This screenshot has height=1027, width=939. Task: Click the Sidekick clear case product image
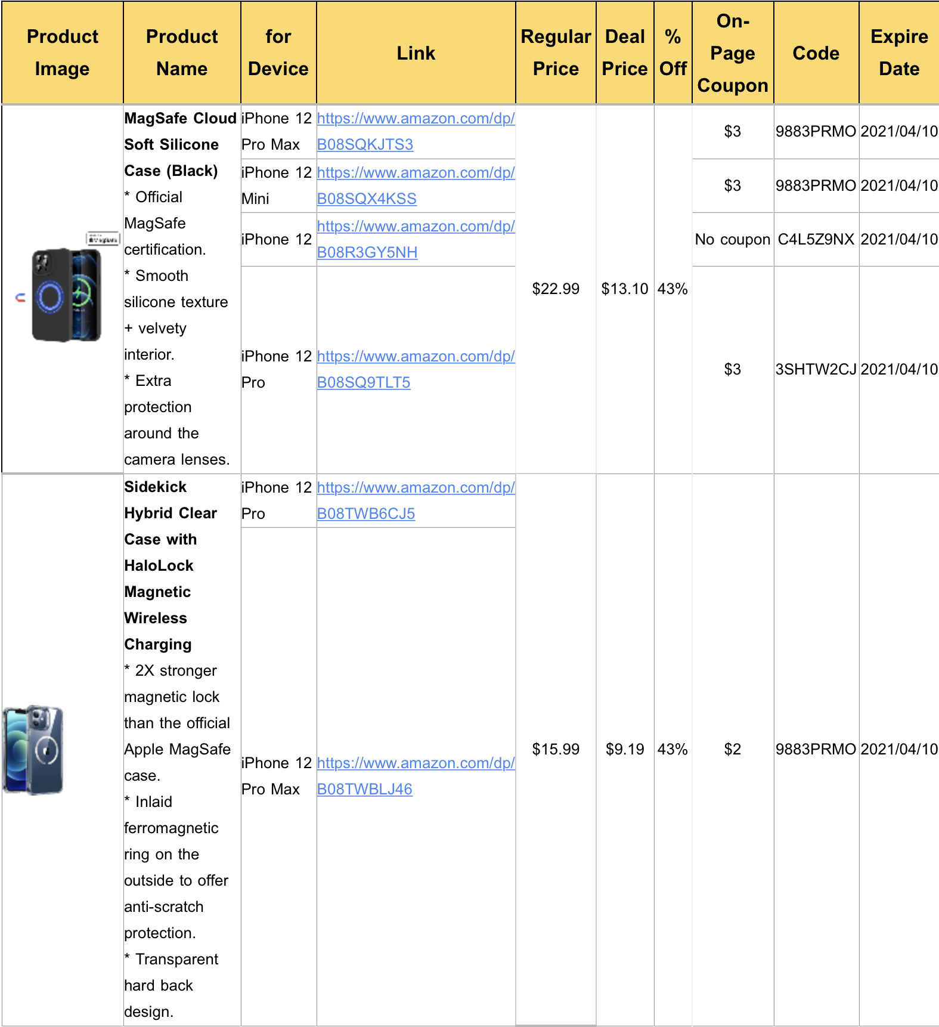point(33,750)
